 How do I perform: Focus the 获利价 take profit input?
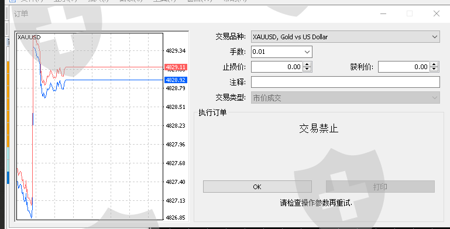pos(404,67)
